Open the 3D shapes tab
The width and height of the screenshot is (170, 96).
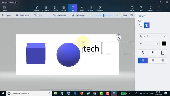[x=55, y=9]
